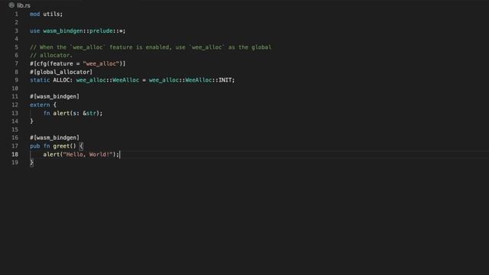Click line number 9 in the gutter
Image resolution: width=489 pixels, height=275 pixels.
click(17, 80)
